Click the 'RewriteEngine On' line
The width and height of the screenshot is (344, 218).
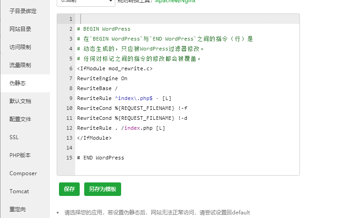[x=102, y=78]
